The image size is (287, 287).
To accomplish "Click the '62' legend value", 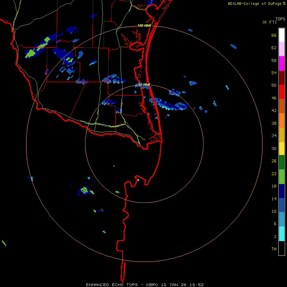I will coord(274,48).
